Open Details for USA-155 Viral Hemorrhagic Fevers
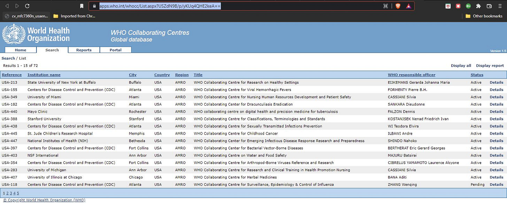507x207 pixels. coord(497,90)
